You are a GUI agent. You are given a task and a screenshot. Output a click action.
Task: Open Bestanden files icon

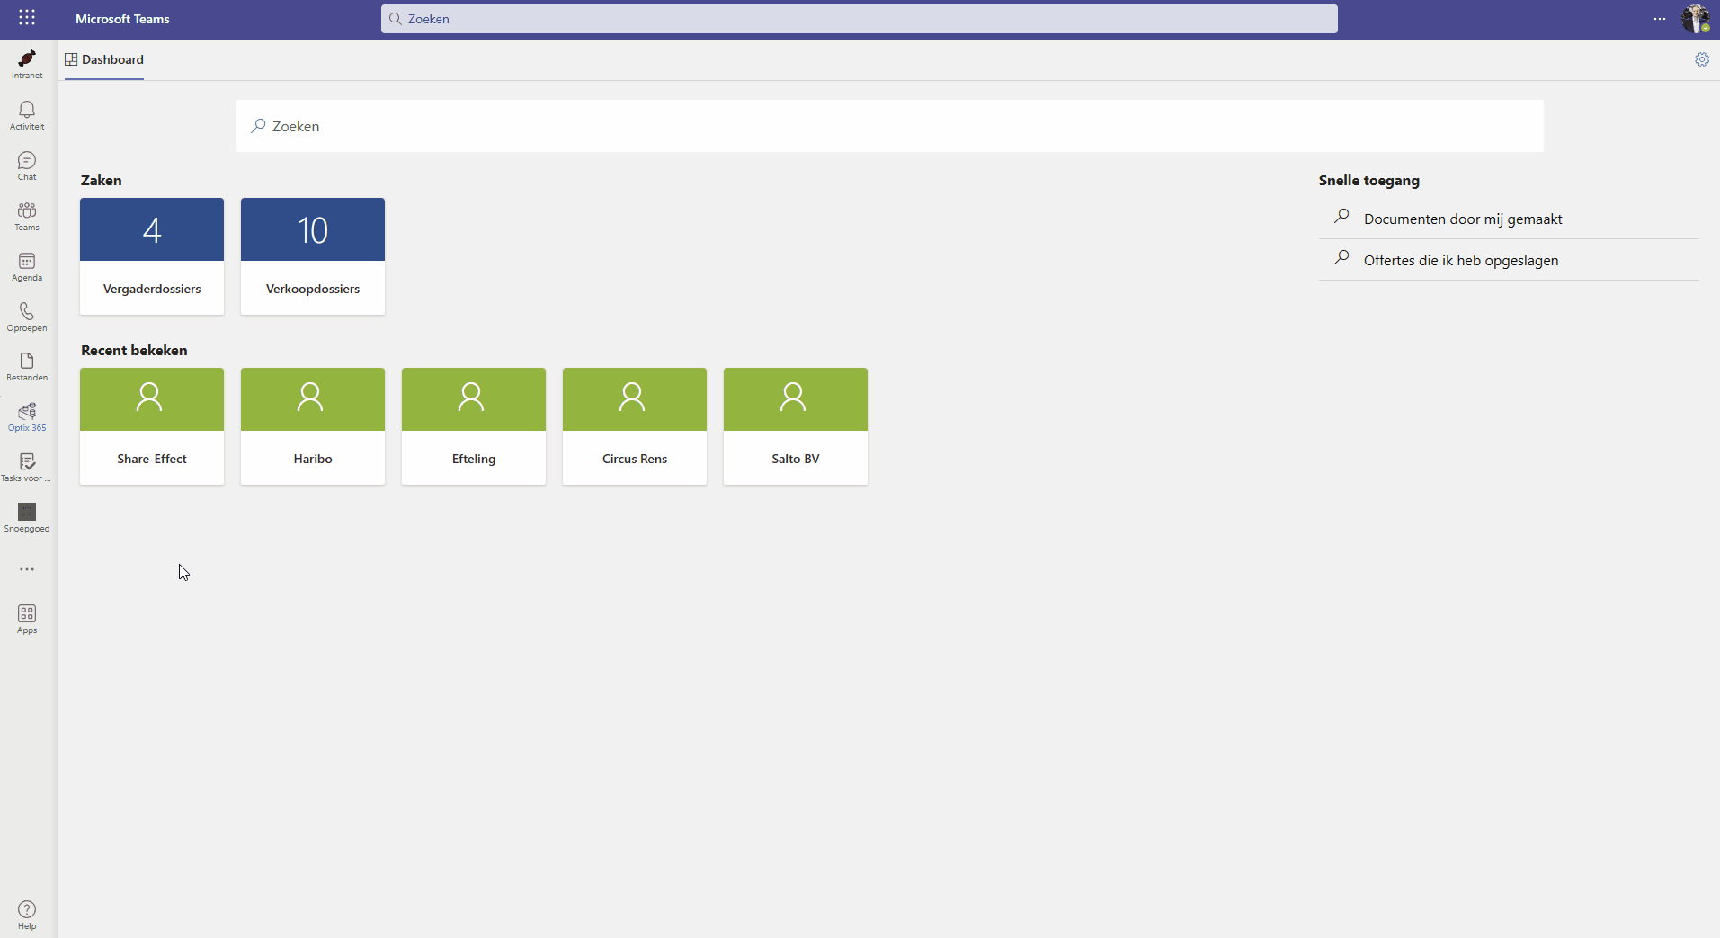[27, 366]
